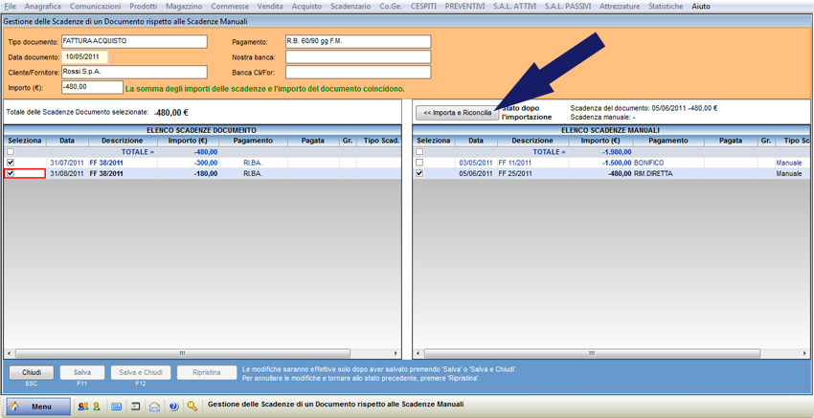
Task: Open the mail envelope icon
Action: click(154, 407)
